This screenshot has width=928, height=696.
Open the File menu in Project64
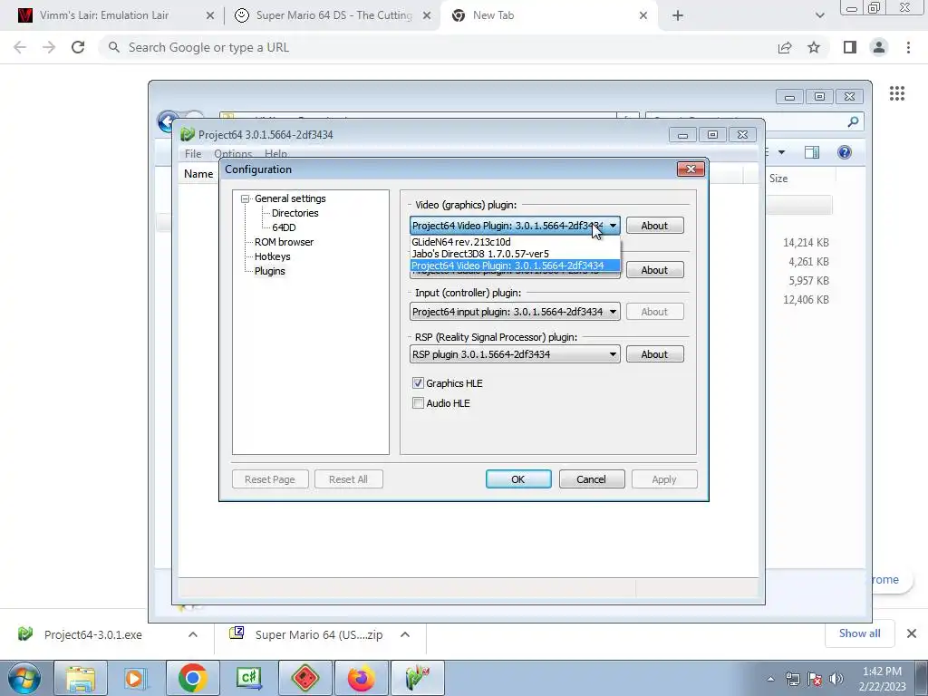[193, 154]
